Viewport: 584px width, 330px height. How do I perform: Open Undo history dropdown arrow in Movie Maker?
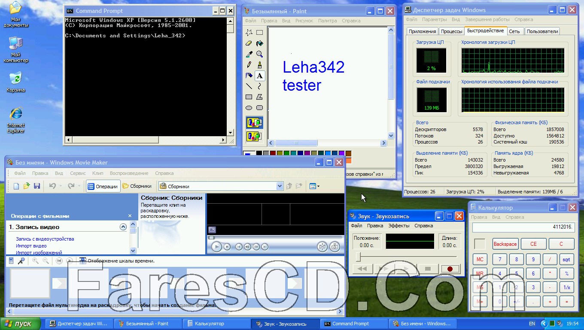61,186
